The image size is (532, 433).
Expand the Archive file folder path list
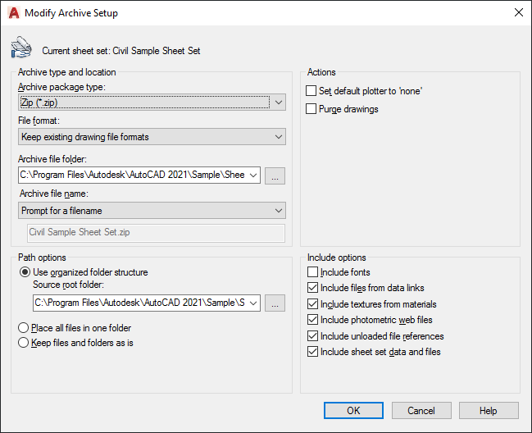pos(252,175)
